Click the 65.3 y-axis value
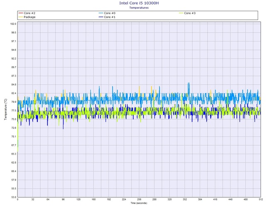The height and width of the screenshot is (208, 278). (14, 154)
